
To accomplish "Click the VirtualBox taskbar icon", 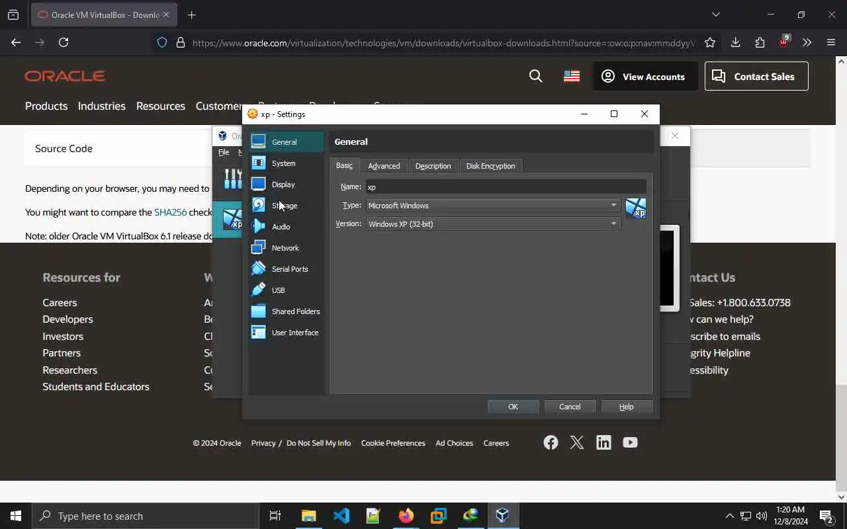I will click(x=503, y=516).
